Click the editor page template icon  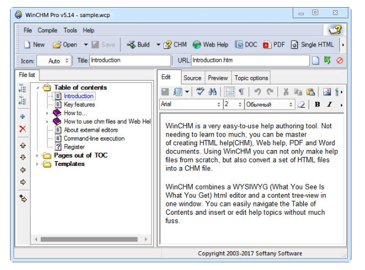pyautogui.click(x=178, y=92)
